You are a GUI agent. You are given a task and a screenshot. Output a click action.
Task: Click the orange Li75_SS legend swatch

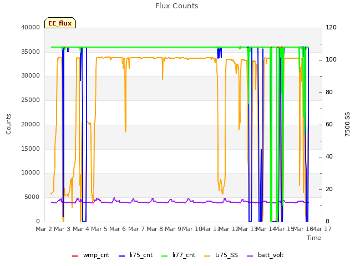207,256
